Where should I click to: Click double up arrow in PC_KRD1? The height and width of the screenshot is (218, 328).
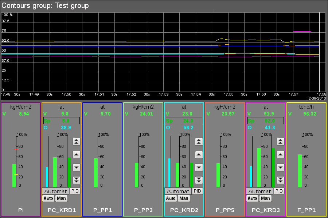(76, 142)
